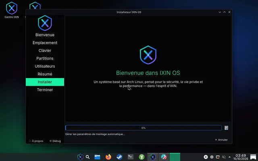This screenshot has width=258, height=161.
Task: Click the IXIN shield logo in the sidebar
Action: tap(45, 23)
